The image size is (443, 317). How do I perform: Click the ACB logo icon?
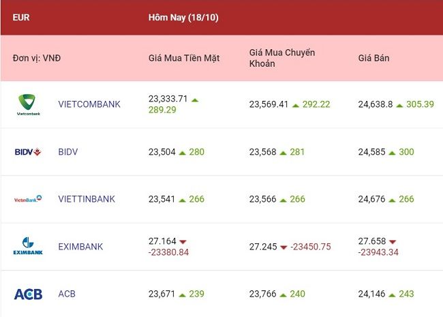pyautogui.click(x=28, y=294)
